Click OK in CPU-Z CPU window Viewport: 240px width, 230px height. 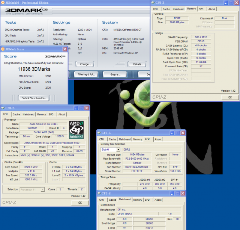pos(80,203)
